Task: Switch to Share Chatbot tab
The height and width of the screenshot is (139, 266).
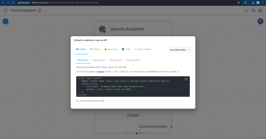Action: tap(143, 49)
